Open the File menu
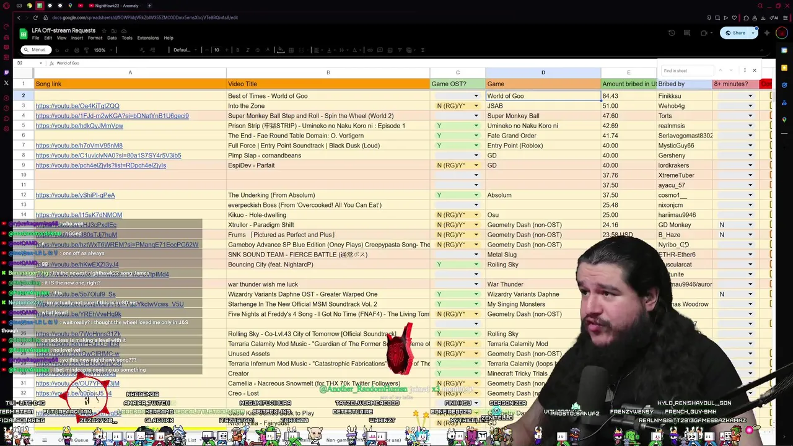The height and width of the screenshot is (446, 793). point(35,38)
